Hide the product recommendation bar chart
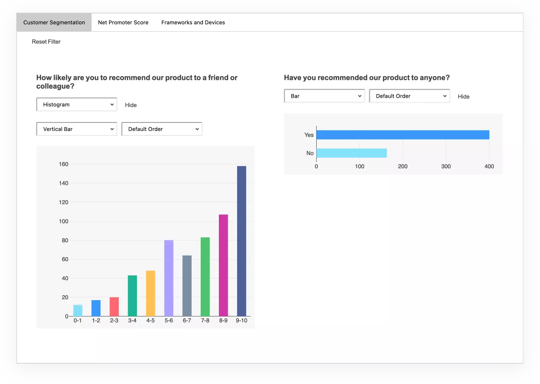540x384 pixels. 463,97
